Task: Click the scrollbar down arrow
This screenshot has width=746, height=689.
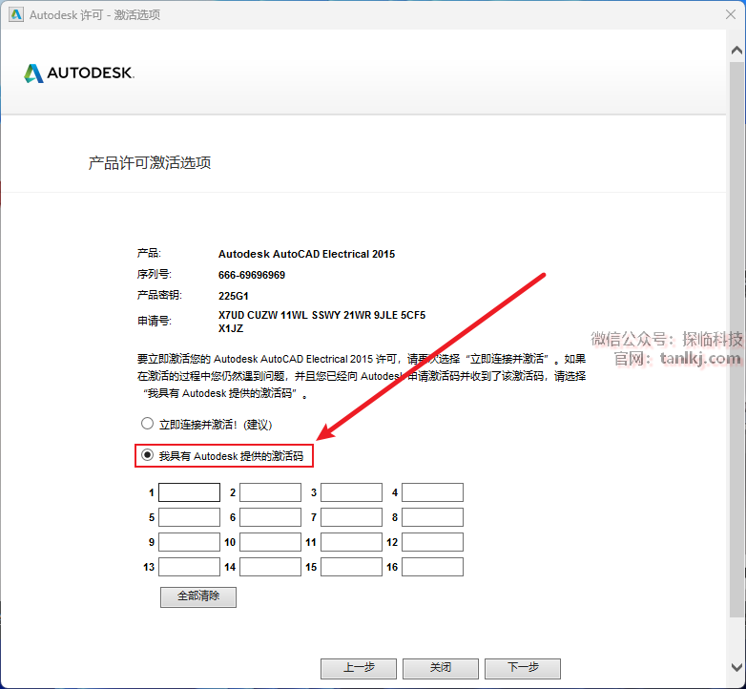Action: (736, 668)
